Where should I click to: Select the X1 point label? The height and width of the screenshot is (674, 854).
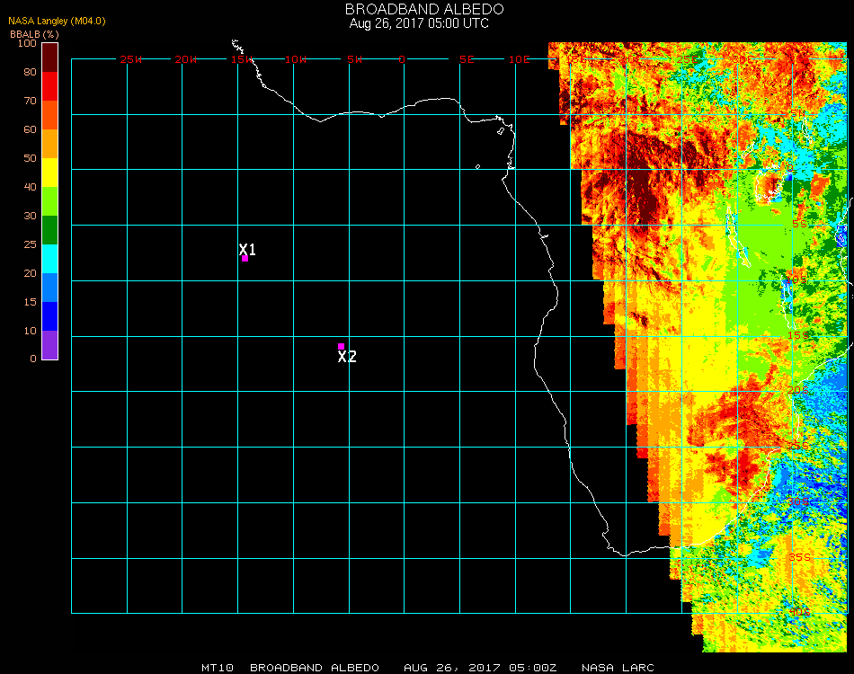[247, 249]
